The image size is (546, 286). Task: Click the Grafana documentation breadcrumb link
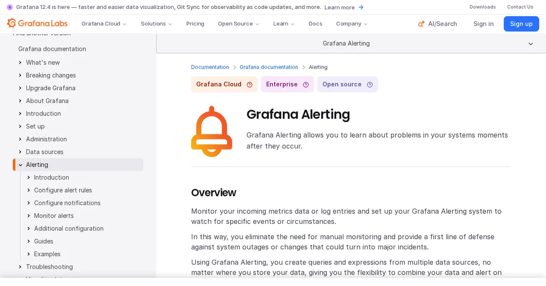click(x=269, y=67)
